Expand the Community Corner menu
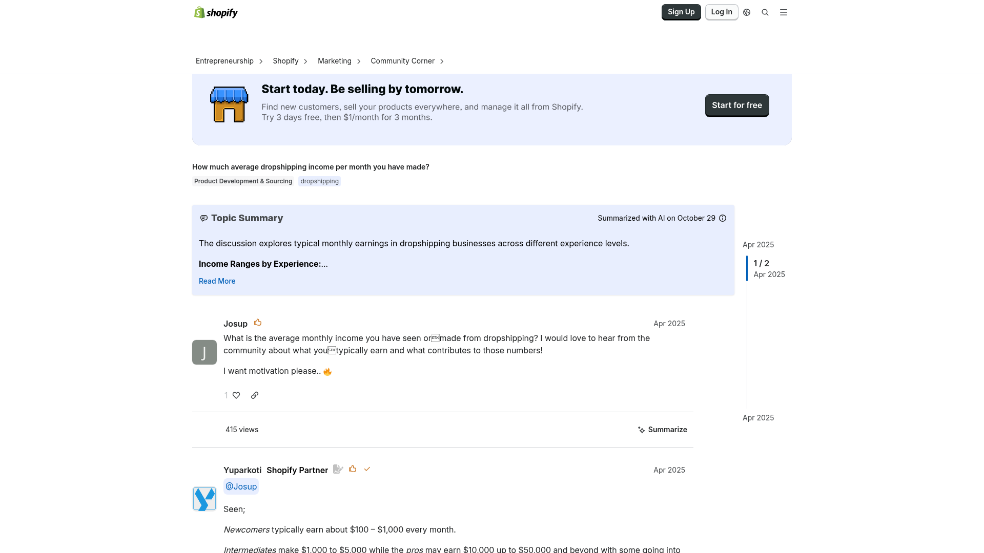This screenshot has width=984, height=553. (407, 61)
